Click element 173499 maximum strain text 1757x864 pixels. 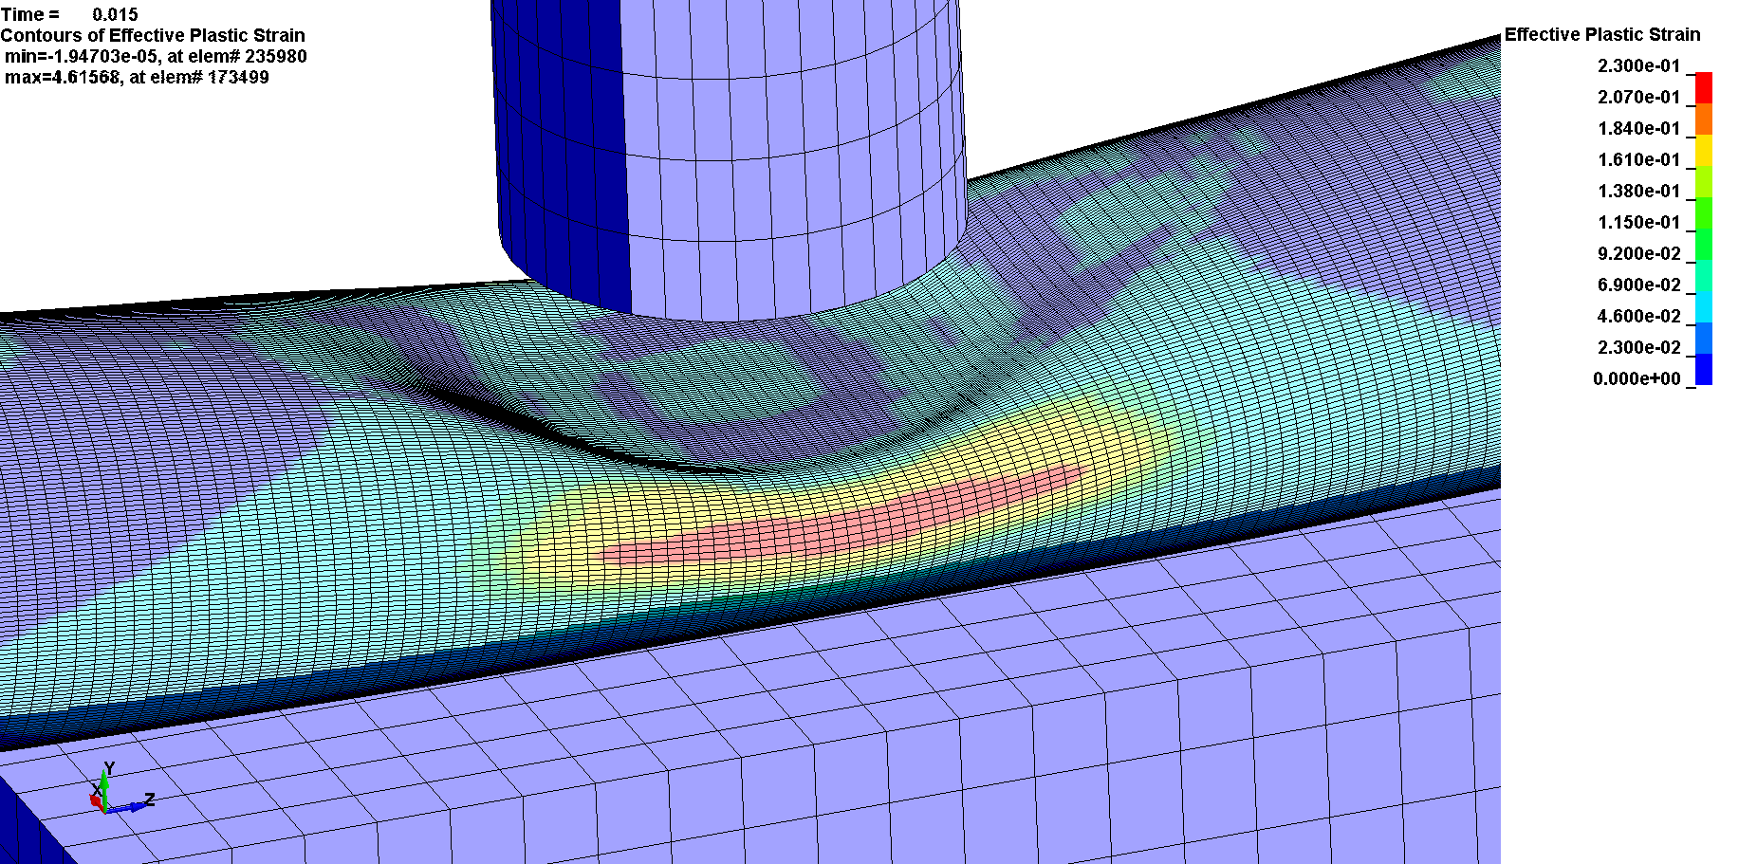138,77
